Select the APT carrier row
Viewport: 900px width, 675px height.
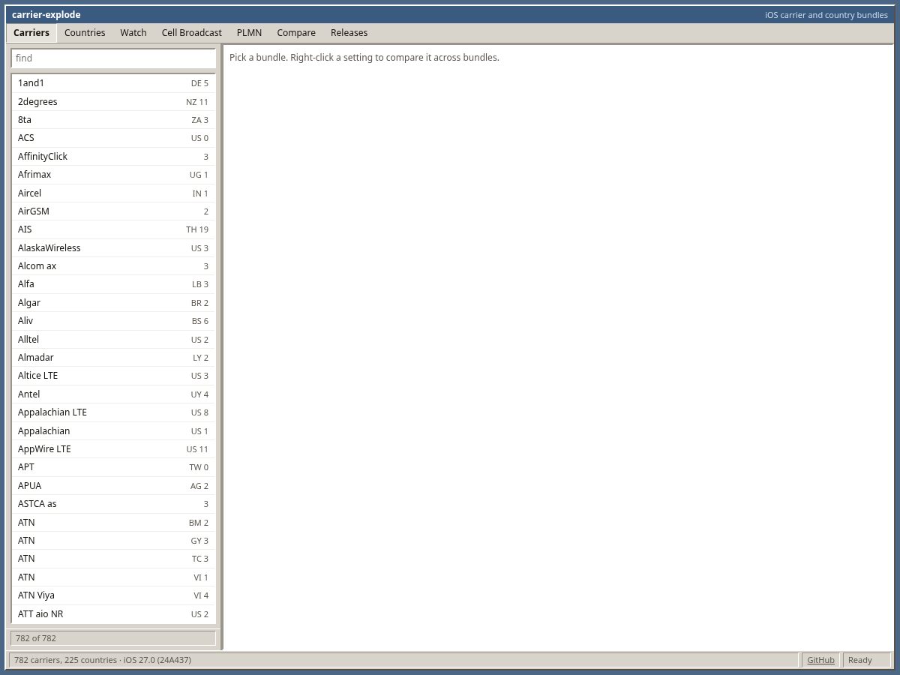(113, 467)
